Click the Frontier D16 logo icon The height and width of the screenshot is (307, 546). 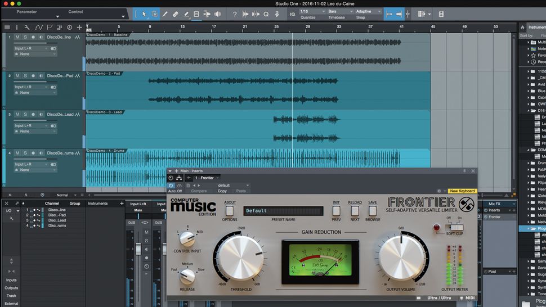tap(467, 205)
